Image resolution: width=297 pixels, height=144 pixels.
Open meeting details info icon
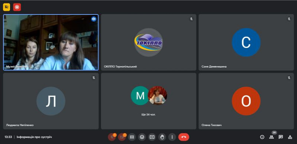tap(262, 137)
